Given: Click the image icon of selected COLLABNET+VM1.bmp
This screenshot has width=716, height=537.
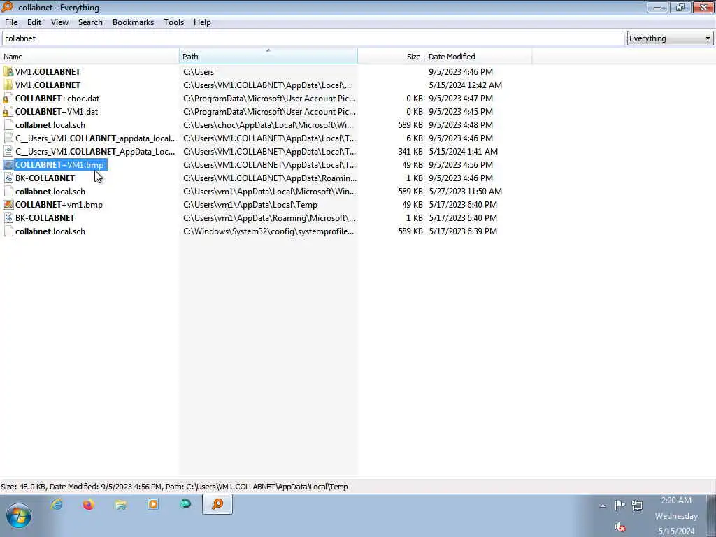Looking at the screenshot, I should (8, 165).
